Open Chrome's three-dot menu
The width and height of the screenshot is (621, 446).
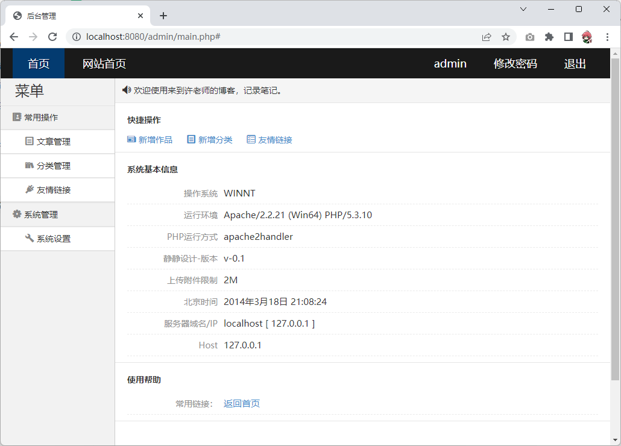point(607,37)
